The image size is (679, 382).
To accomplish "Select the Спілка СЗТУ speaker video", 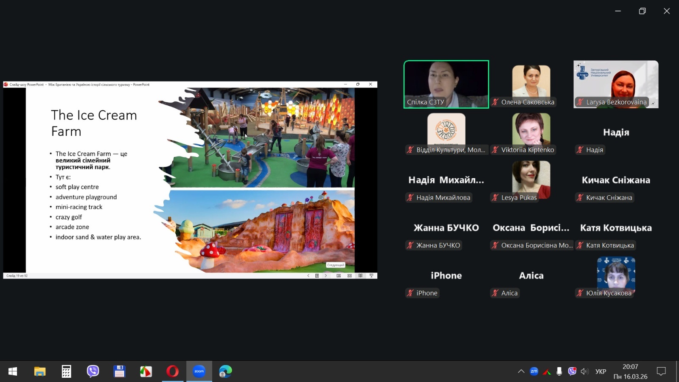I will click(x=446, y=84).
